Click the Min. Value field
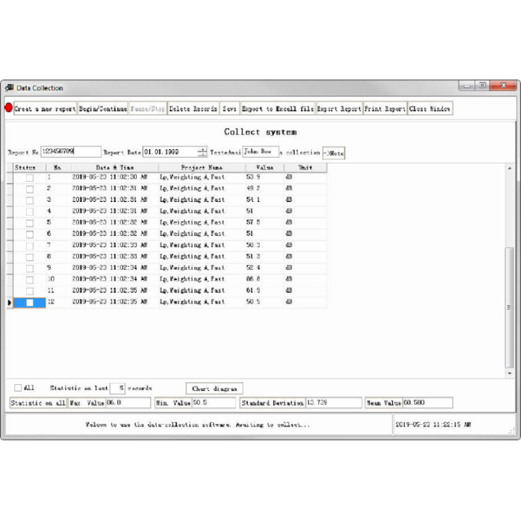The height and width of the screenshot is (521, 521). click(x=213, y=403)
